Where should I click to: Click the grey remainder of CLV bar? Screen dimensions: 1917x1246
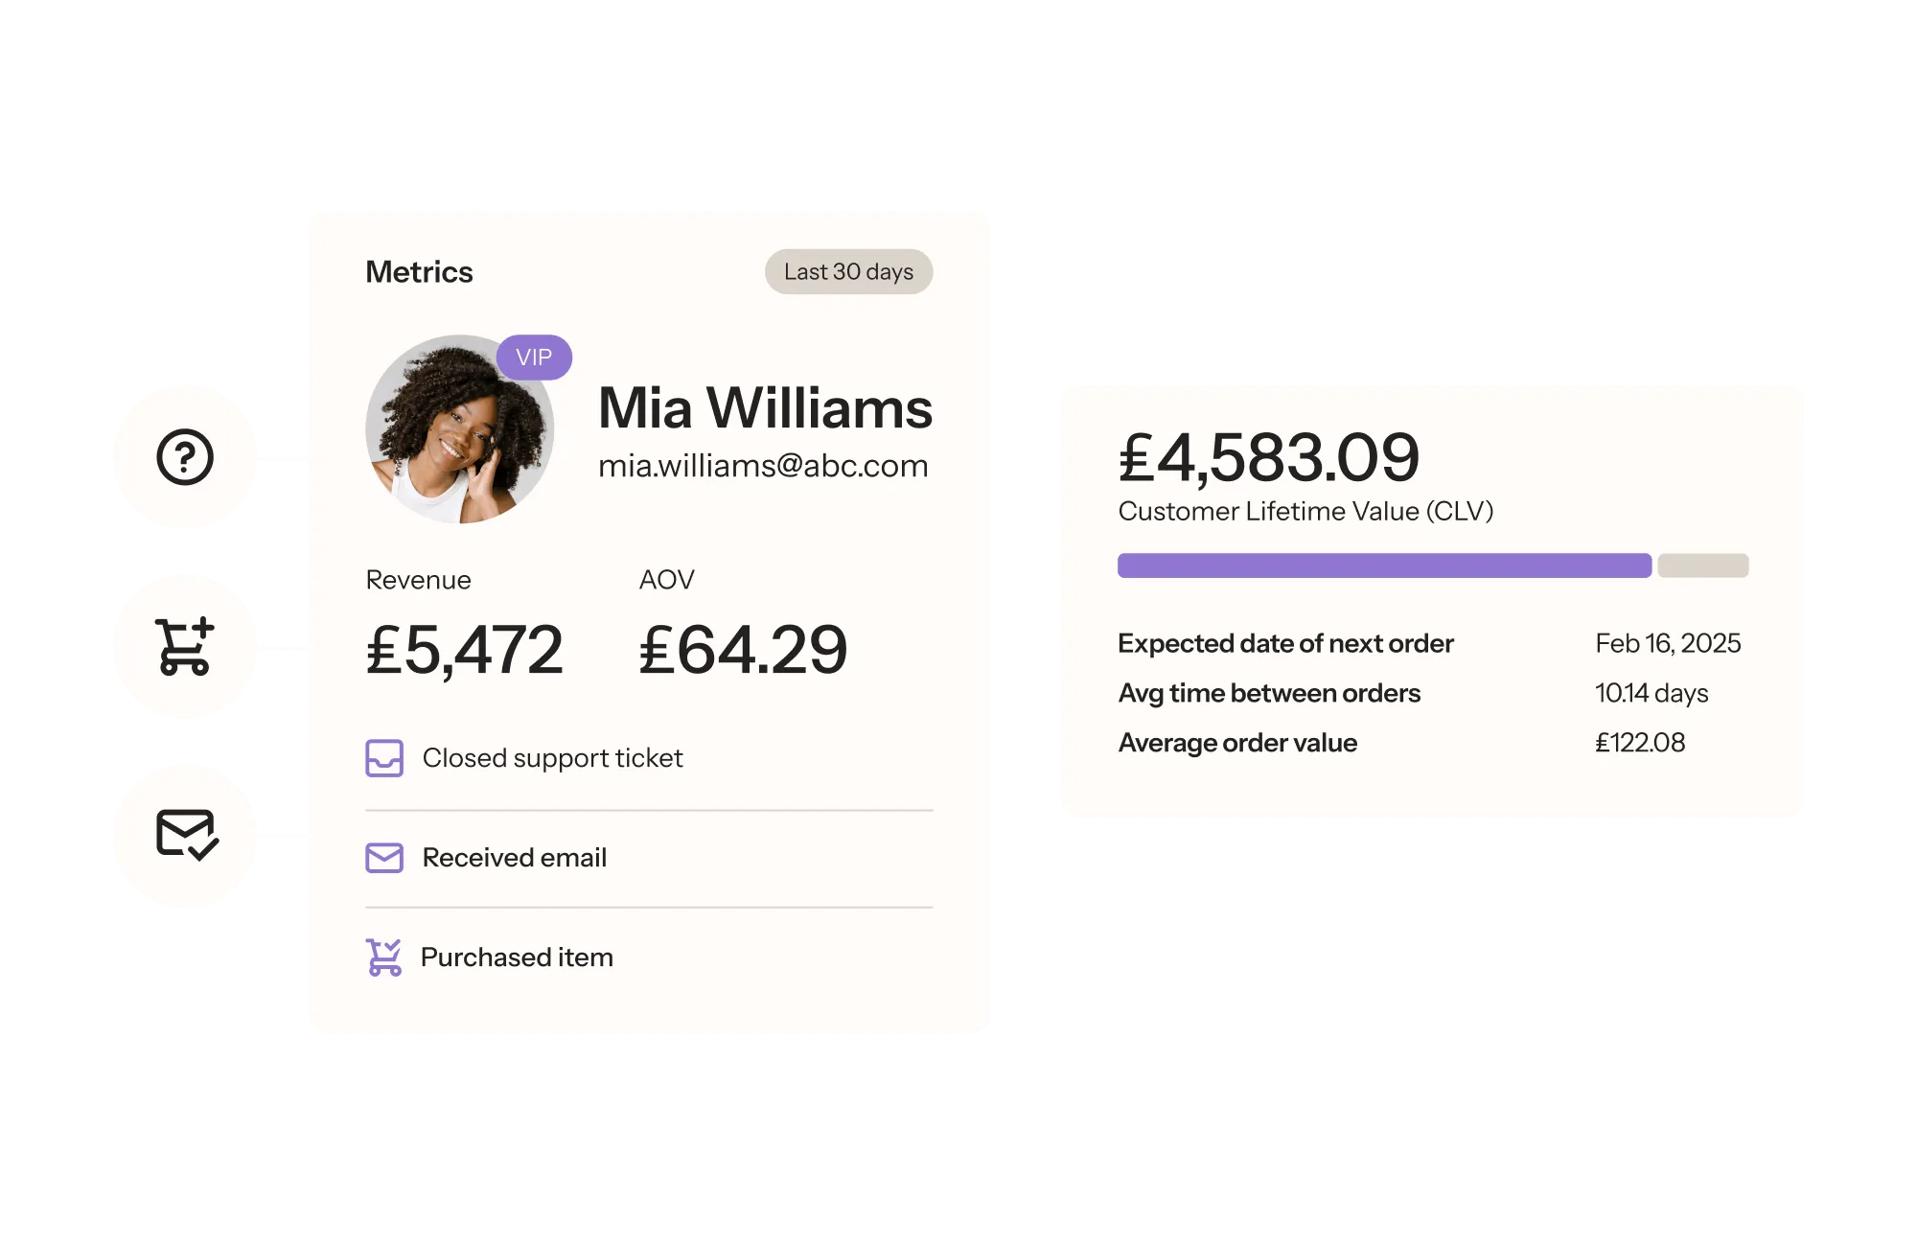point(1703,565)
